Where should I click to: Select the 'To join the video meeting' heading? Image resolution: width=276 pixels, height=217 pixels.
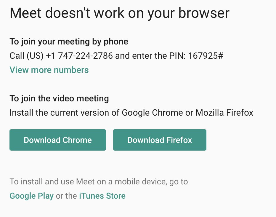(59, 98)
